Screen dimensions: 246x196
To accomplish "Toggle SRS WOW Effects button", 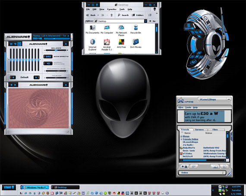I will (48, 56).
